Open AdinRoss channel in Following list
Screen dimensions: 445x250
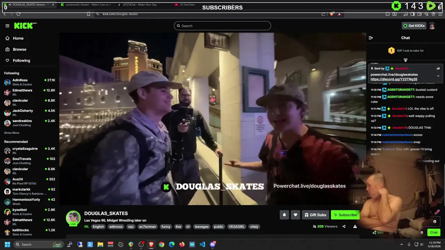[30, 82]
